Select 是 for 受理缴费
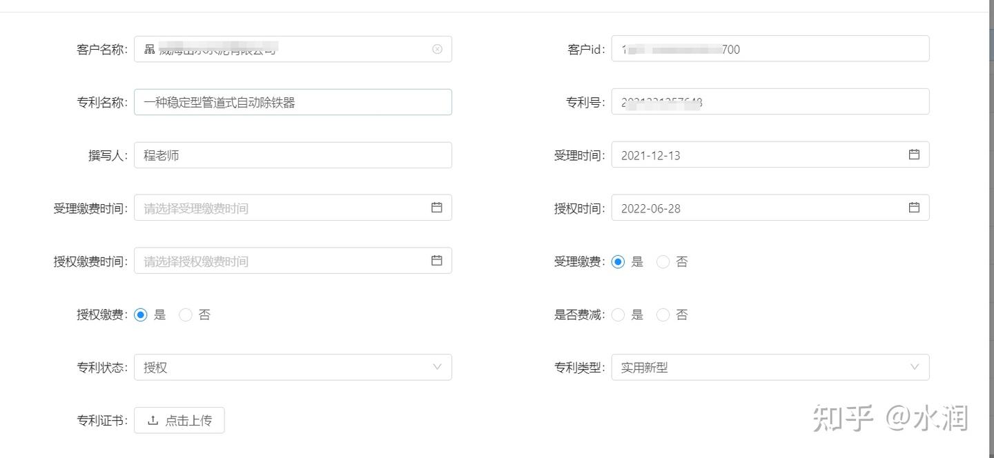This screenshot has height=458, width=994. [x=618, y=261]
